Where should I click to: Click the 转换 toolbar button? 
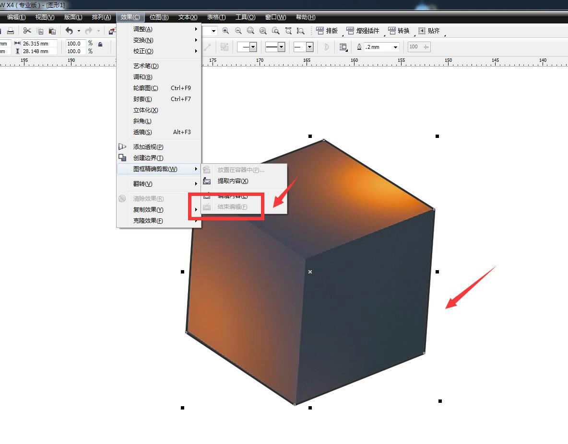pyautogui.click(x=399, y=31)
